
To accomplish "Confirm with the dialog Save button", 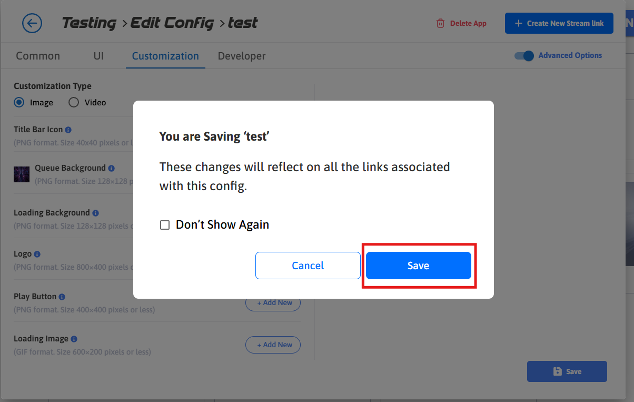I will [x=418, y=266].
